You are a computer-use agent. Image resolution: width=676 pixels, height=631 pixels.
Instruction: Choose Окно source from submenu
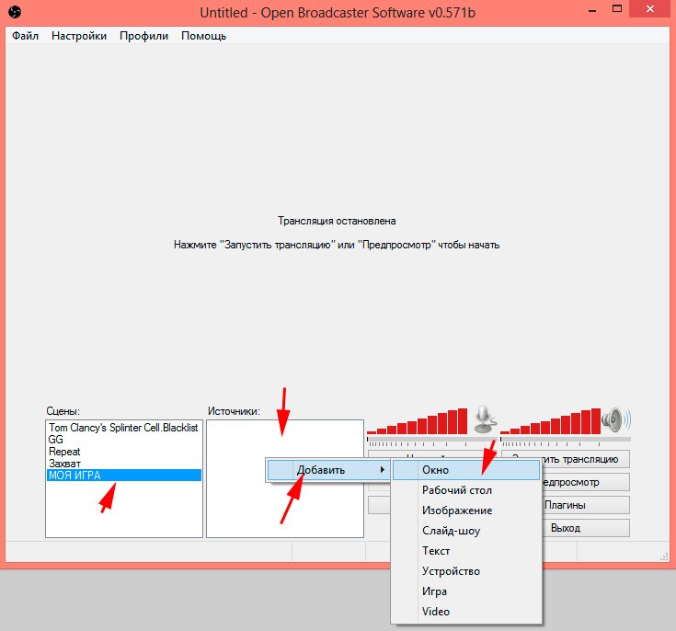pos(466,470)
